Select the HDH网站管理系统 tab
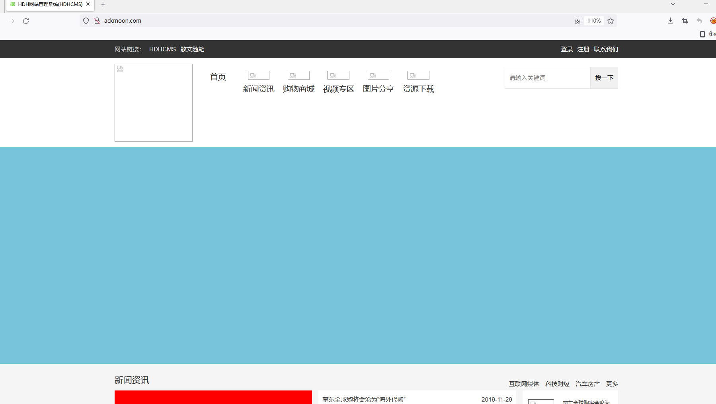716x404 pixels. (x=50, y=4)
